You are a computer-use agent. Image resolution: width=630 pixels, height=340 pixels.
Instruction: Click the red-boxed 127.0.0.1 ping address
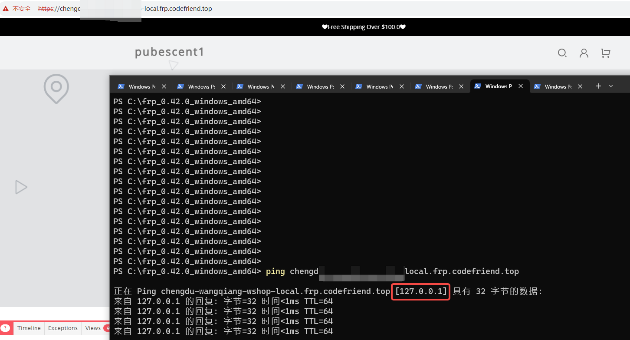pyautogui.click(x=421, y=291)
